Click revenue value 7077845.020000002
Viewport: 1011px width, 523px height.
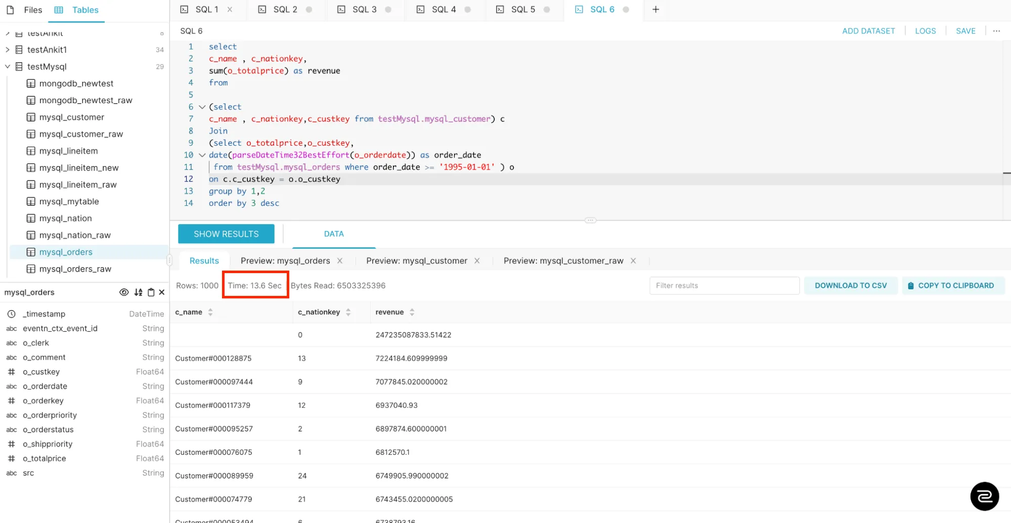pos(411,382)
